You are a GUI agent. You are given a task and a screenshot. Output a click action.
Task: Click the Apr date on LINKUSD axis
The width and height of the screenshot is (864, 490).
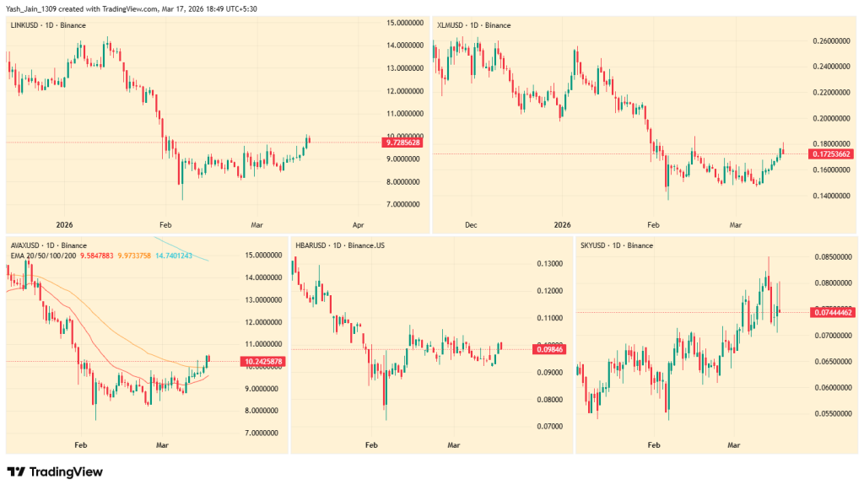coord(358,225)
